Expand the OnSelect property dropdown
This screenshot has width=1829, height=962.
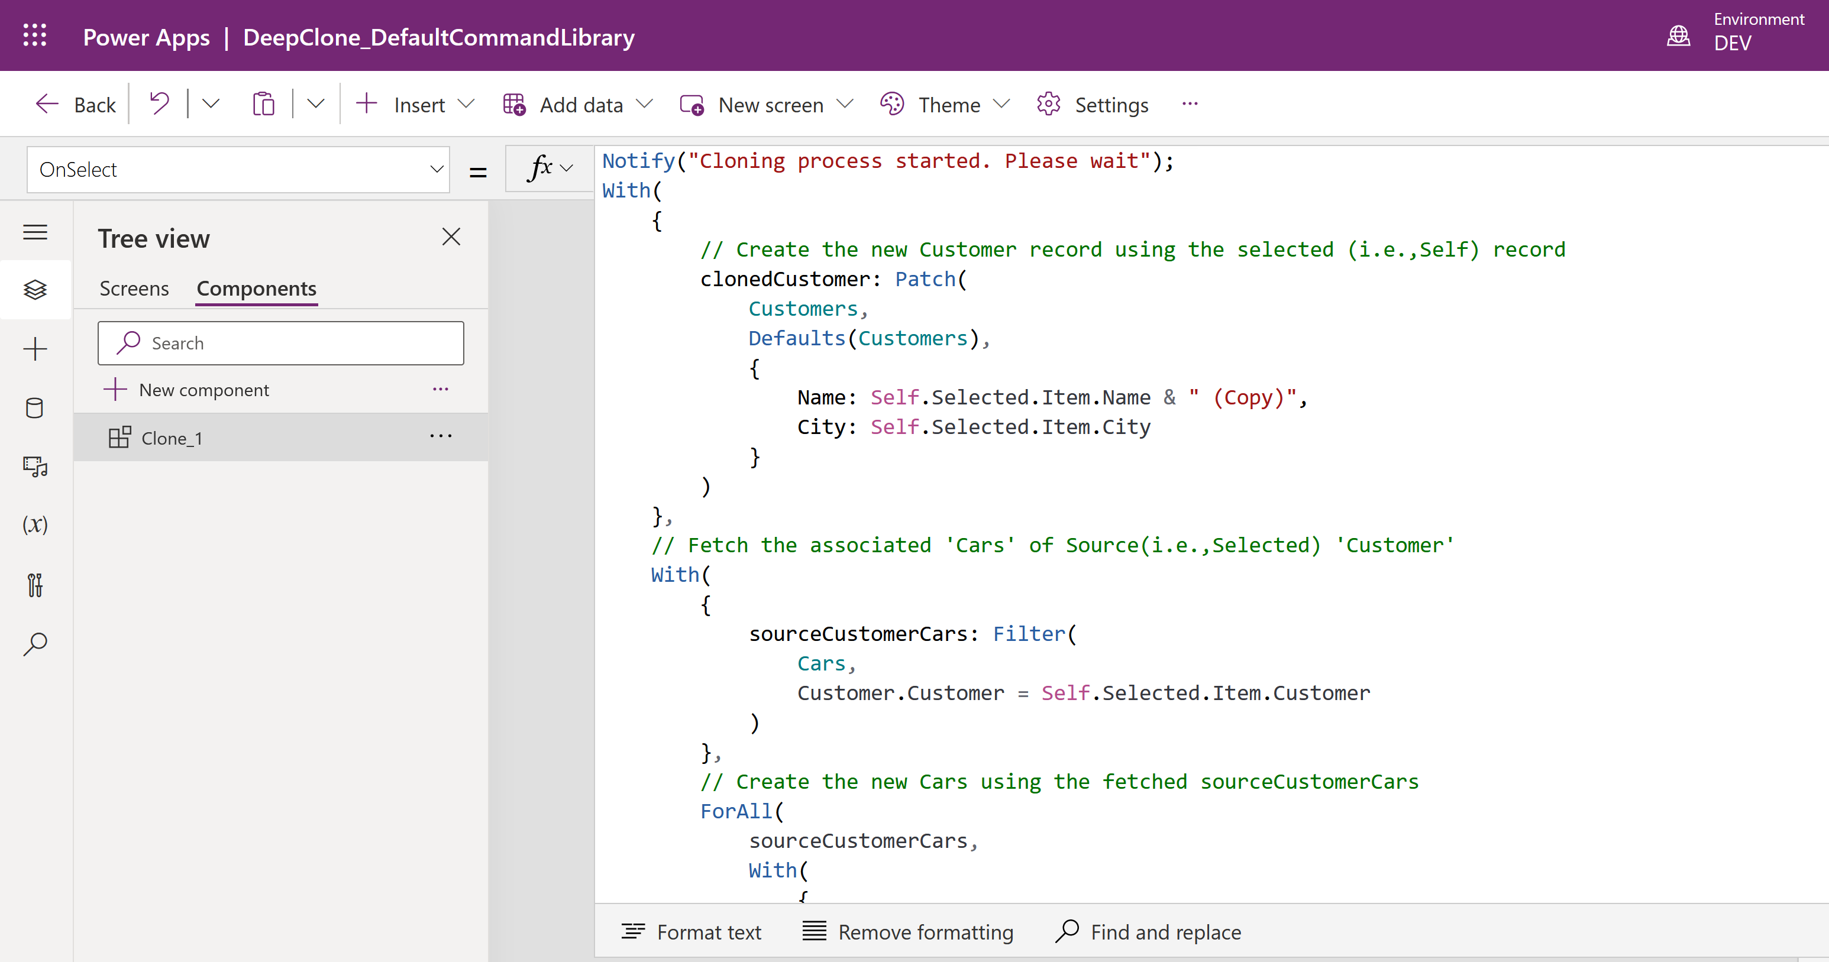[437, 170]
